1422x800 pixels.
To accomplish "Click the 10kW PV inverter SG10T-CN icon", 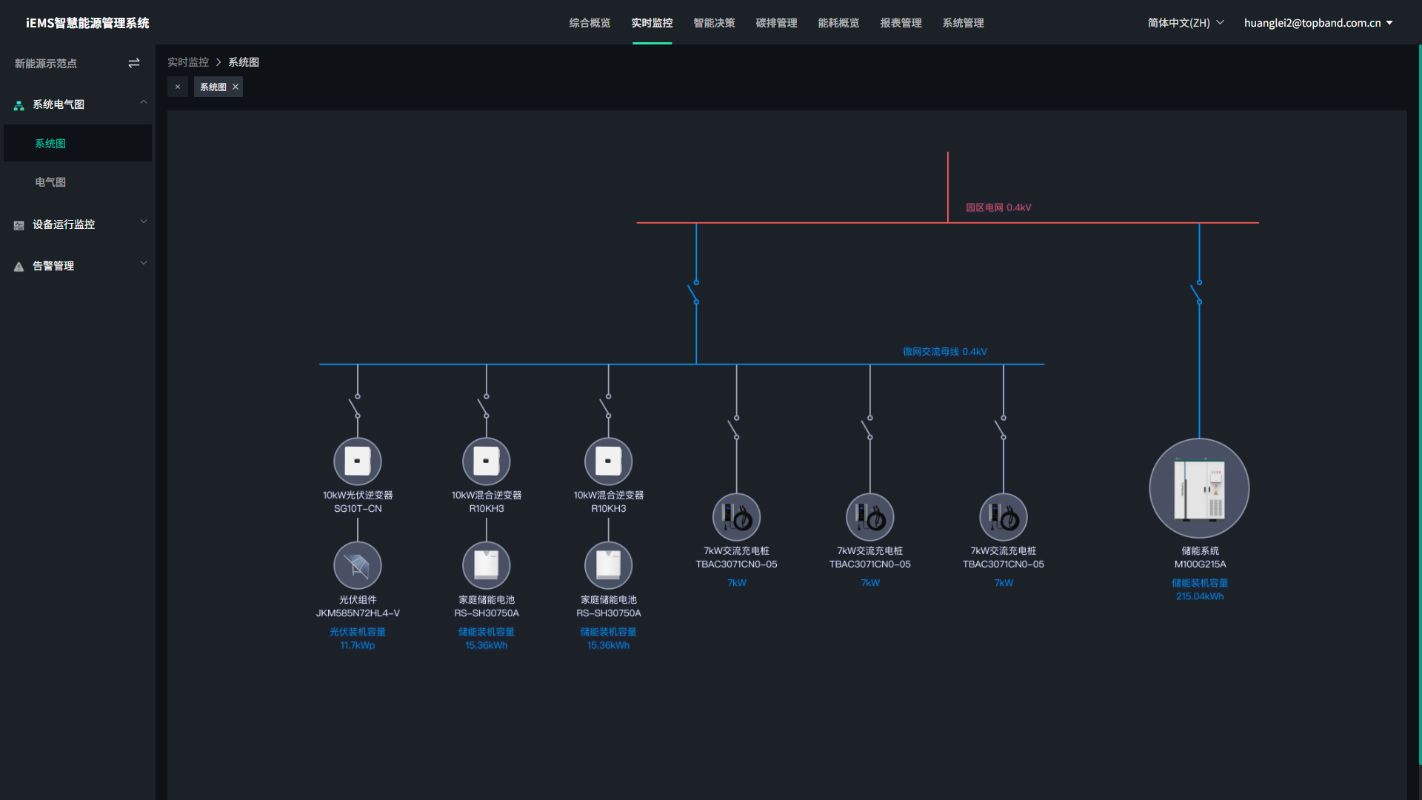I will [358, 461].
